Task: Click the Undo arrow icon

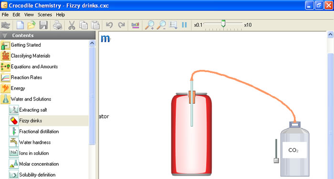Action: tap(109, 25)
